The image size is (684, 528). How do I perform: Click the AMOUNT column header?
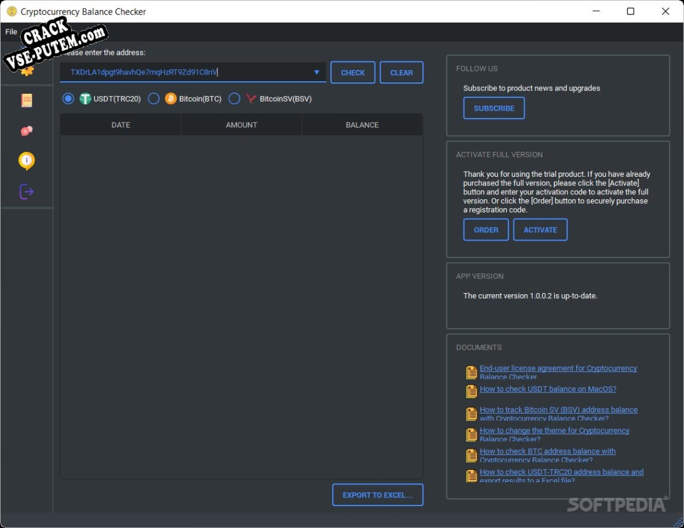[241, 125]
